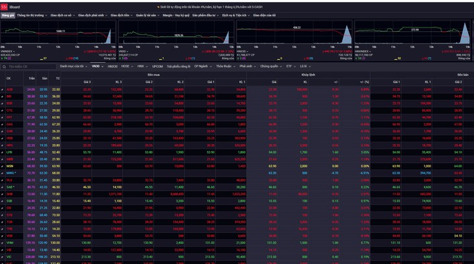Click the pin icon beside MSN
Image resolution: width=474 pixels, height=264 pixels.
(x=3, y=166)
